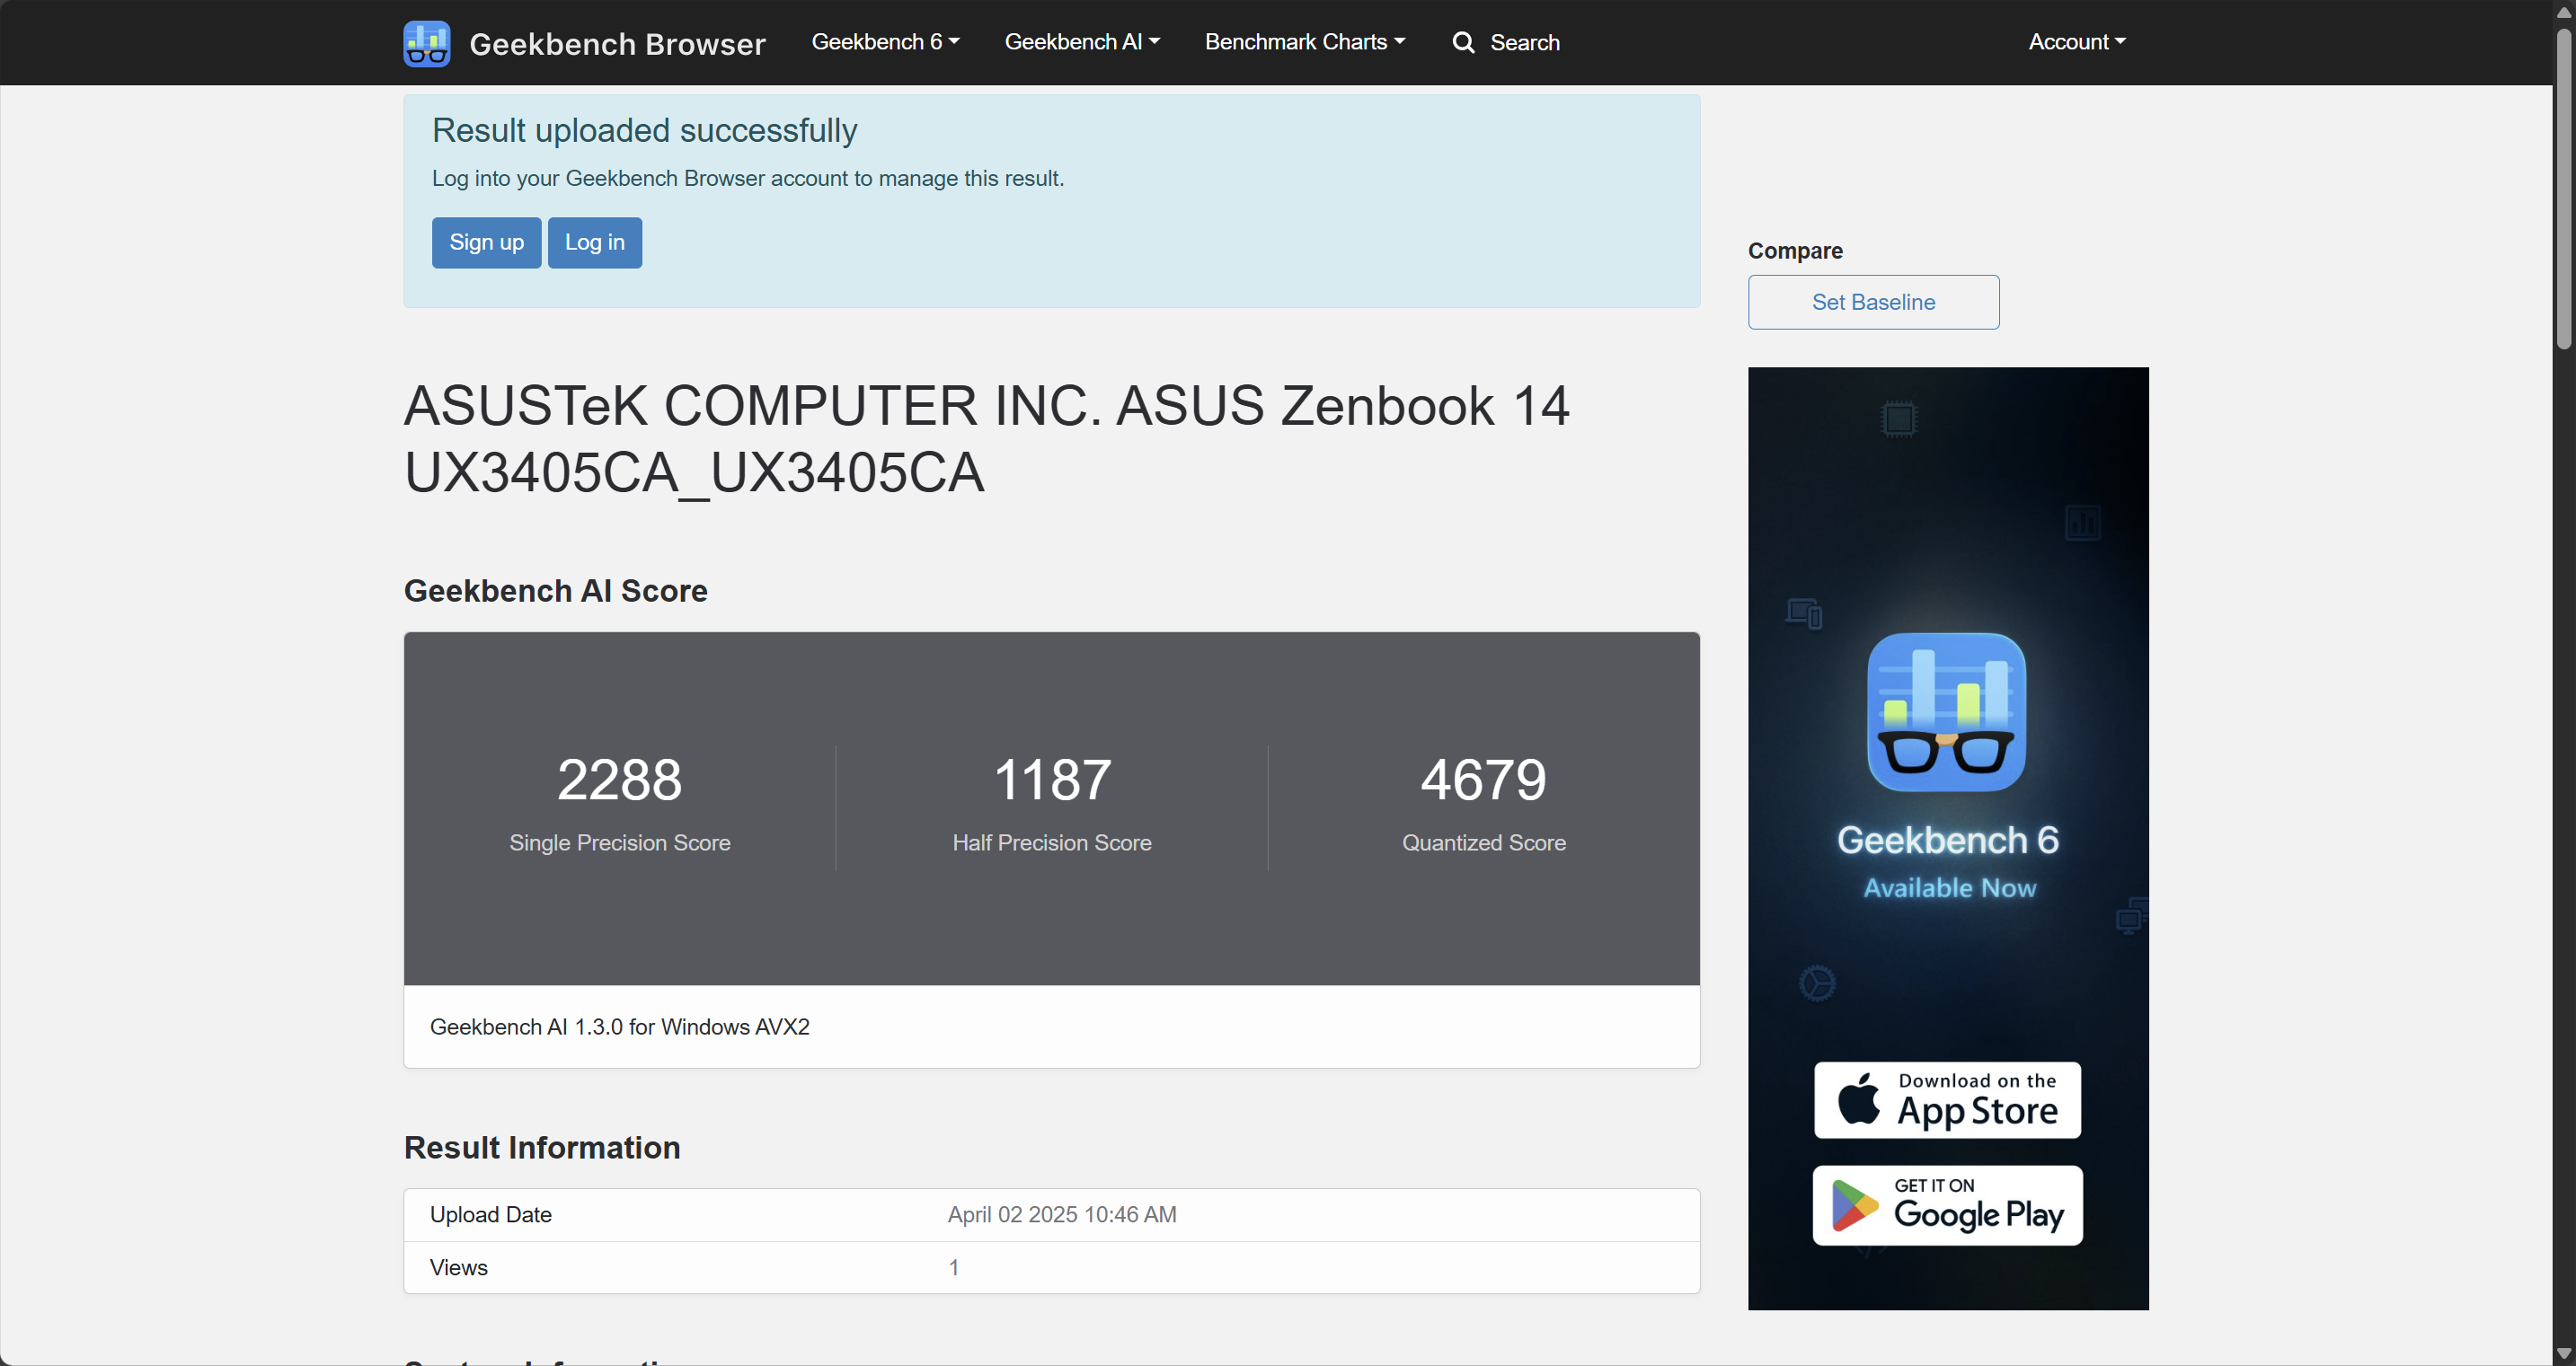This screenshot has height=1366, width=2576.
Task: Open the Geekbench 6 dropdown menu
Action: coord(885,42)
